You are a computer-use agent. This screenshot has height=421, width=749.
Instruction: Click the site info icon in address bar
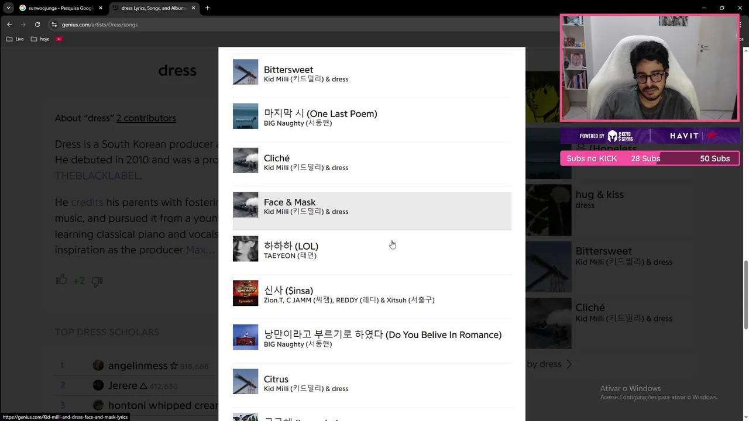click(x=54, y=25)
